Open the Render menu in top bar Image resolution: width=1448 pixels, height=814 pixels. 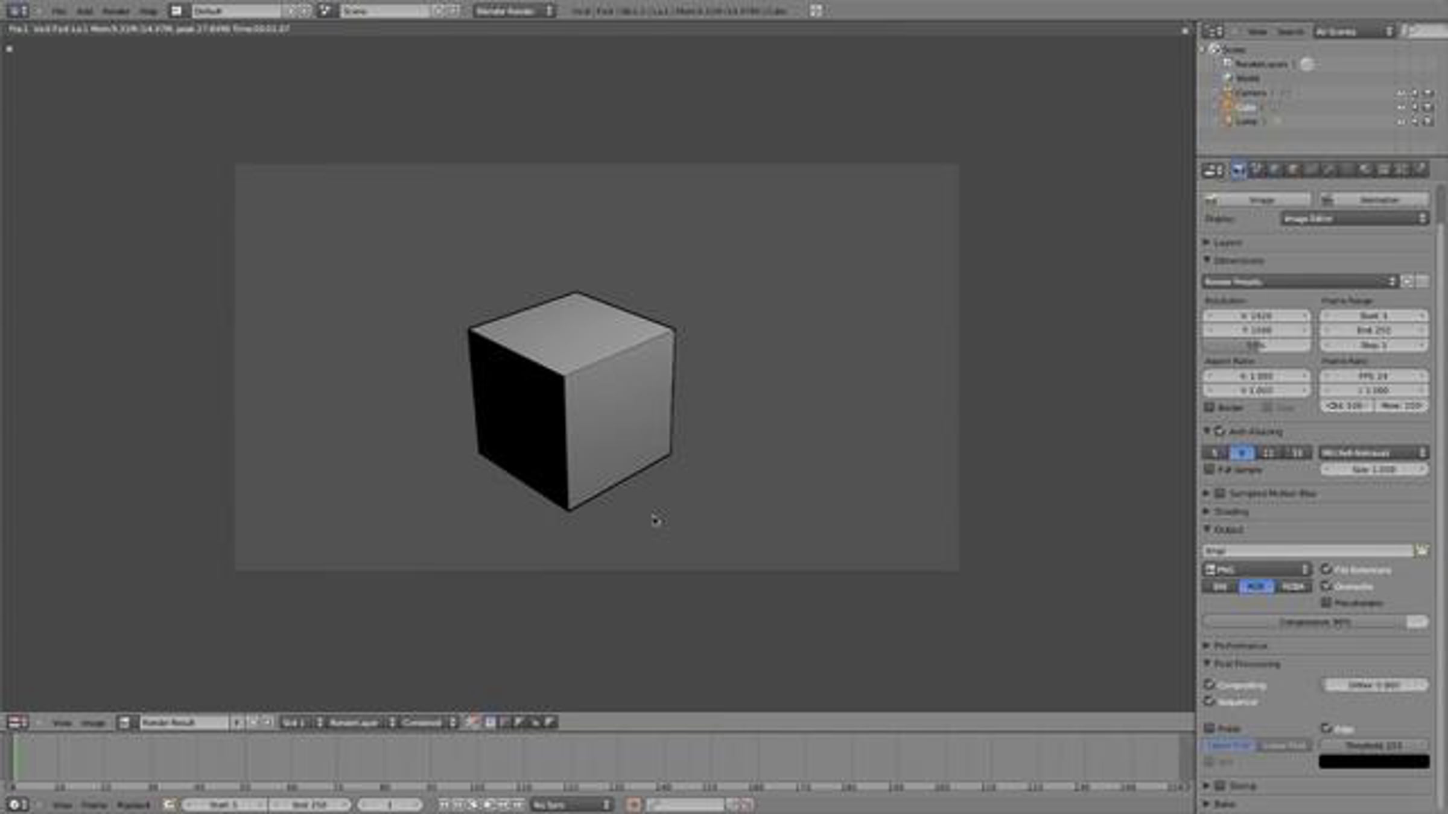pos(115,11)
